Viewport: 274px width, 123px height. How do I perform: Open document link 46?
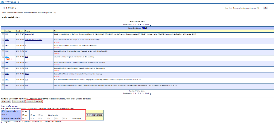pyautogui.click(x=7, y=51)
